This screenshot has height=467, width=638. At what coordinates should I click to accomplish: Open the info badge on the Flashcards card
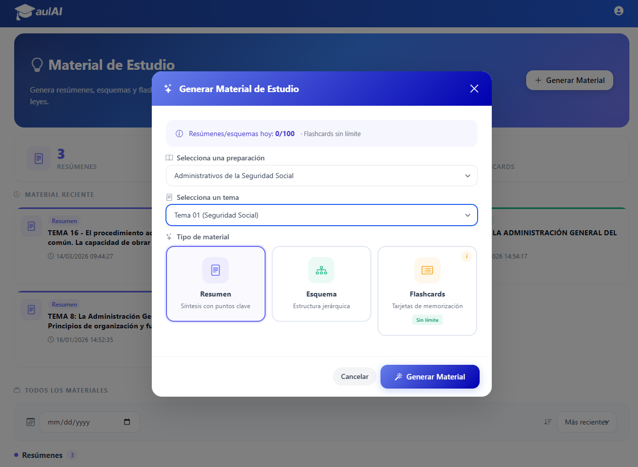[x=466, y=256]
